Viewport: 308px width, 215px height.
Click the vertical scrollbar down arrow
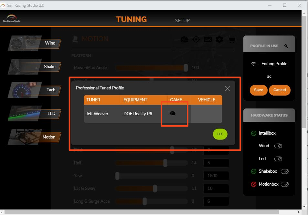(304, 207)
